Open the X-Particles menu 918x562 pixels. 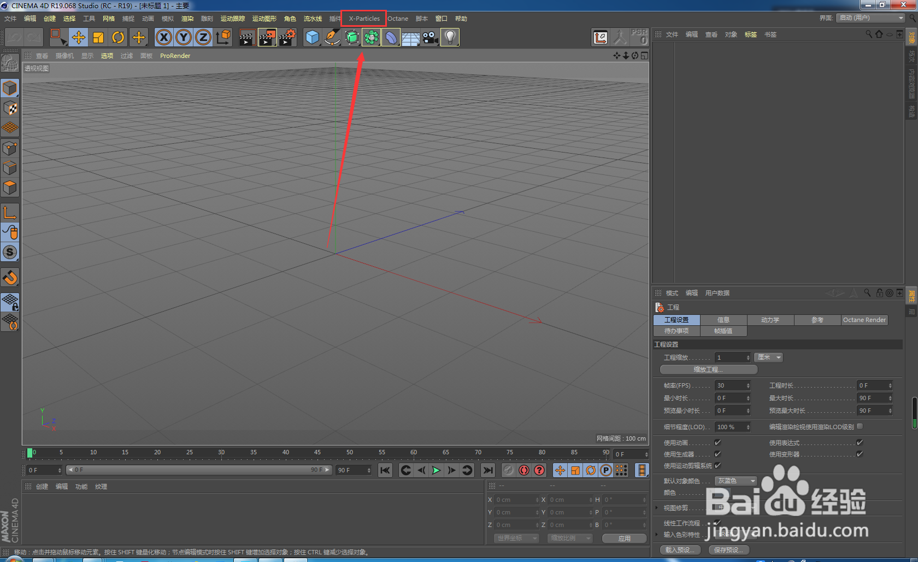pos(364,19)
